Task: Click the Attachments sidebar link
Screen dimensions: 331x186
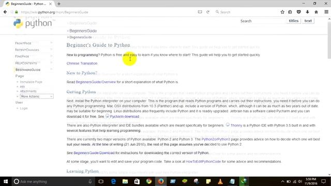Action: point(28,91)
